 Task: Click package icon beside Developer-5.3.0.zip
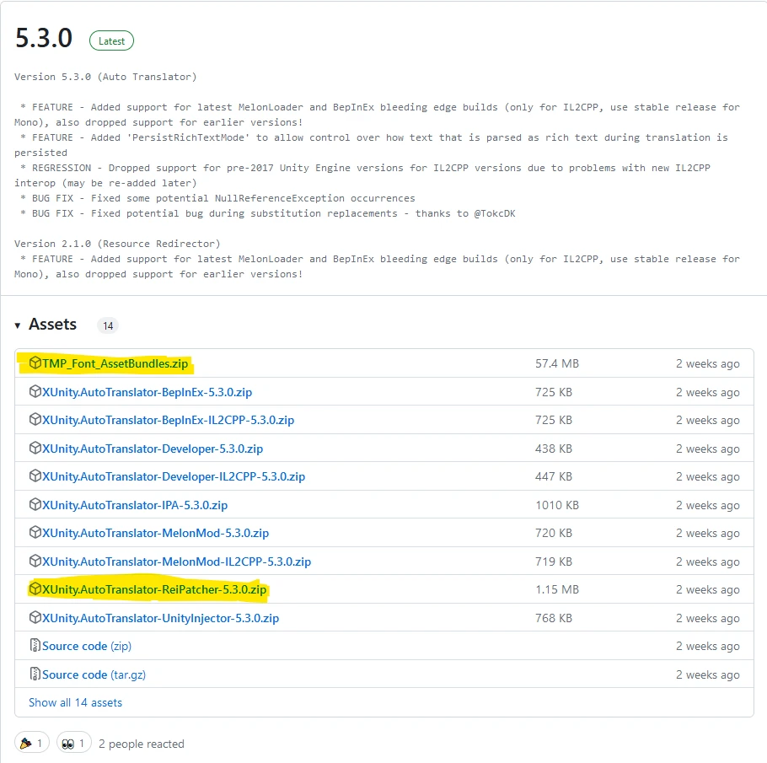tap(35, 449)
